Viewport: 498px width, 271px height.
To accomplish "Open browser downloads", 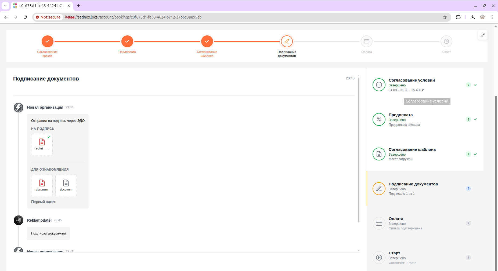I will coord(473,17).
